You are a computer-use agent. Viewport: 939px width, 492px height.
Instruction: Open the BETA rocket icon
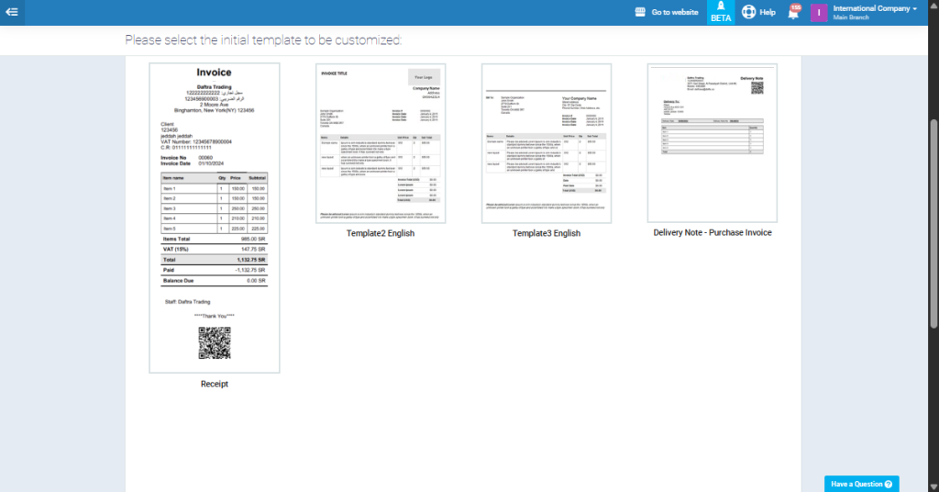[721, 8]
